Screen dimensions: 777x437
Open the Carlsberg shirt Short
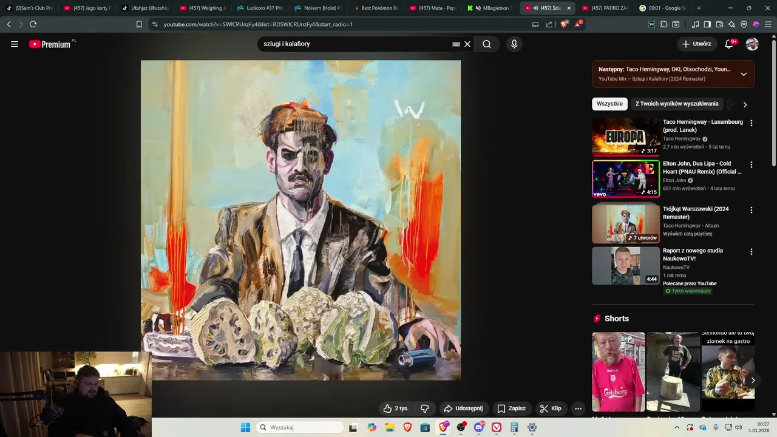619,371
